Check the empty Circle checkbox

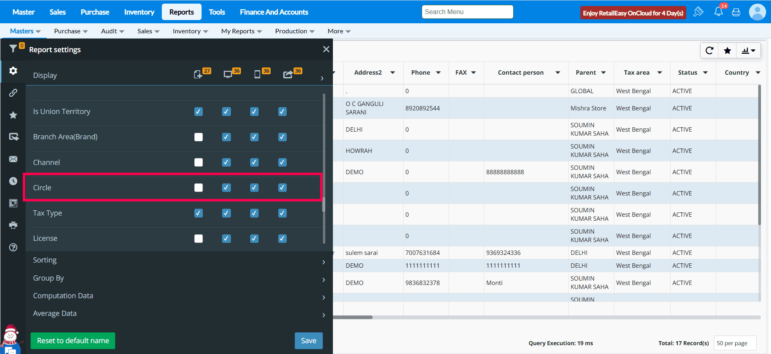click(x=198, y=187)
